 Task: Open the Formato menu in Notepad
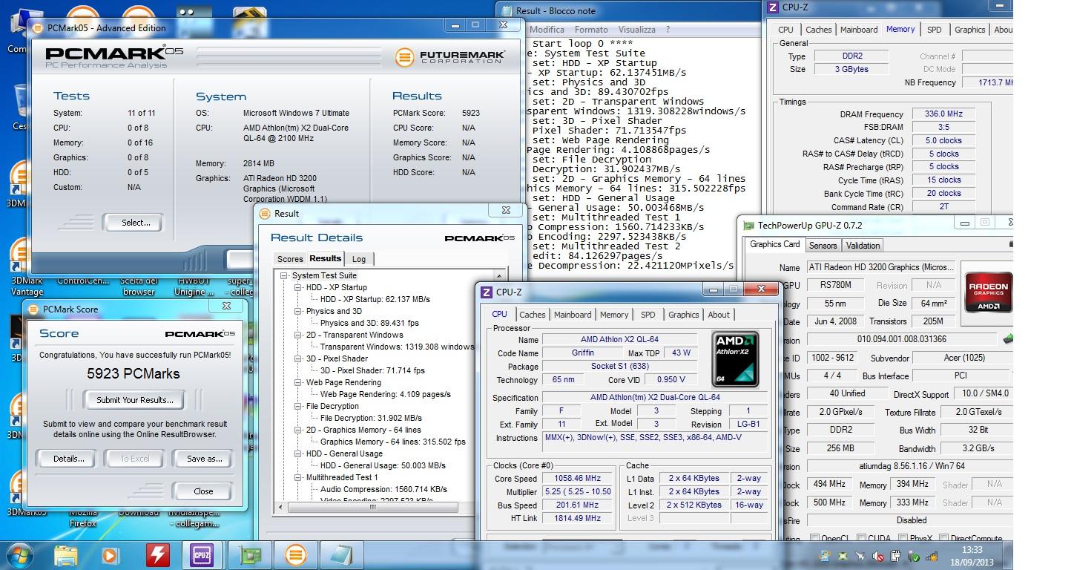tap(591, 30)
